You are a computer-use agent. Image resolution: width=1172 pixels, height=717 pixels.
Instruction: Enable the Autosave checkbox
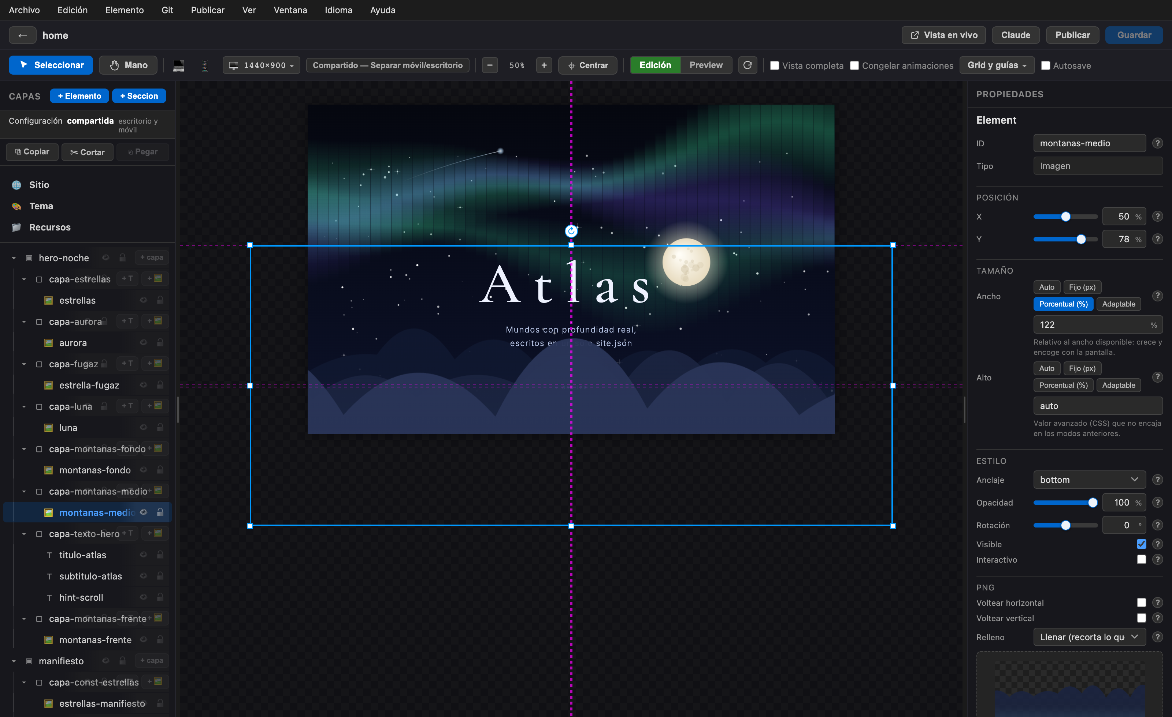pyautogui.click(x=1045, y=65)
